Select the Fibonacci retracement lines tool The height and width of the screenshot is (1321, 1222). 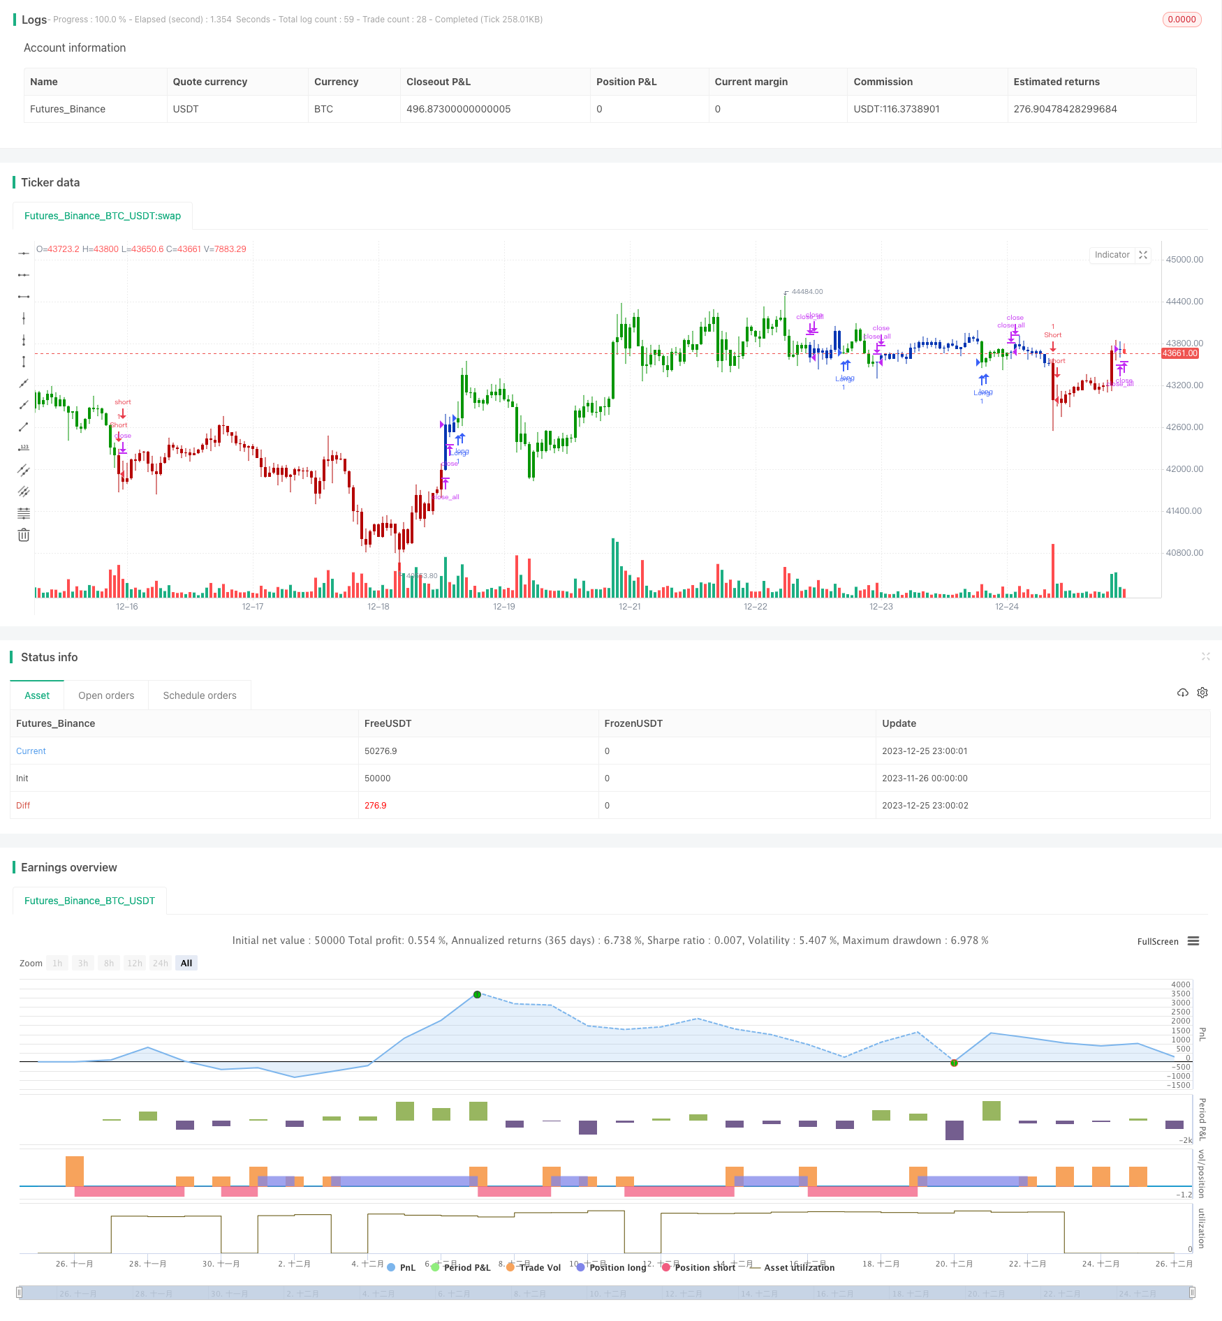[24, 513]
